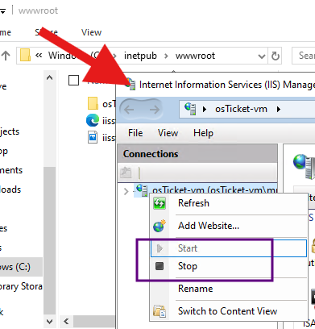Click the chevron between inetpub and wwwroot
Image resolution: width=315 pixels, height=329 pixels.
point(166,56)
